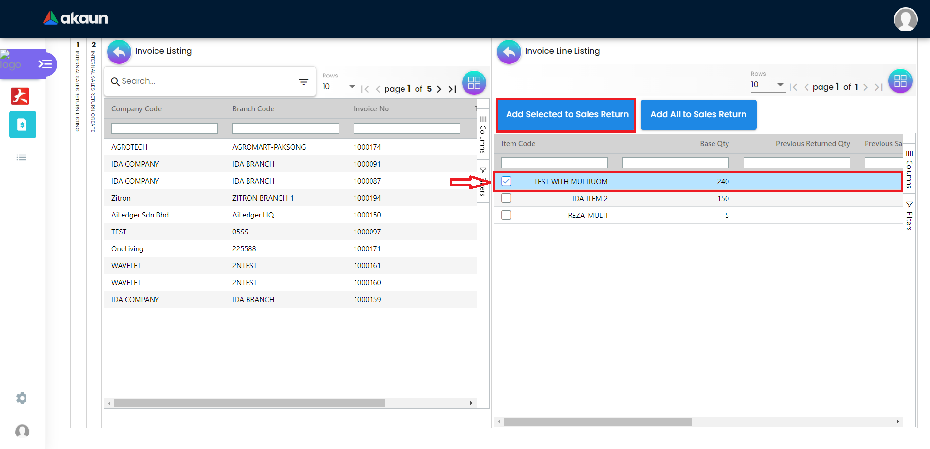Check the IDA ITEM 2 checkbox
This screenshot has width=930, height=449.
506,198
